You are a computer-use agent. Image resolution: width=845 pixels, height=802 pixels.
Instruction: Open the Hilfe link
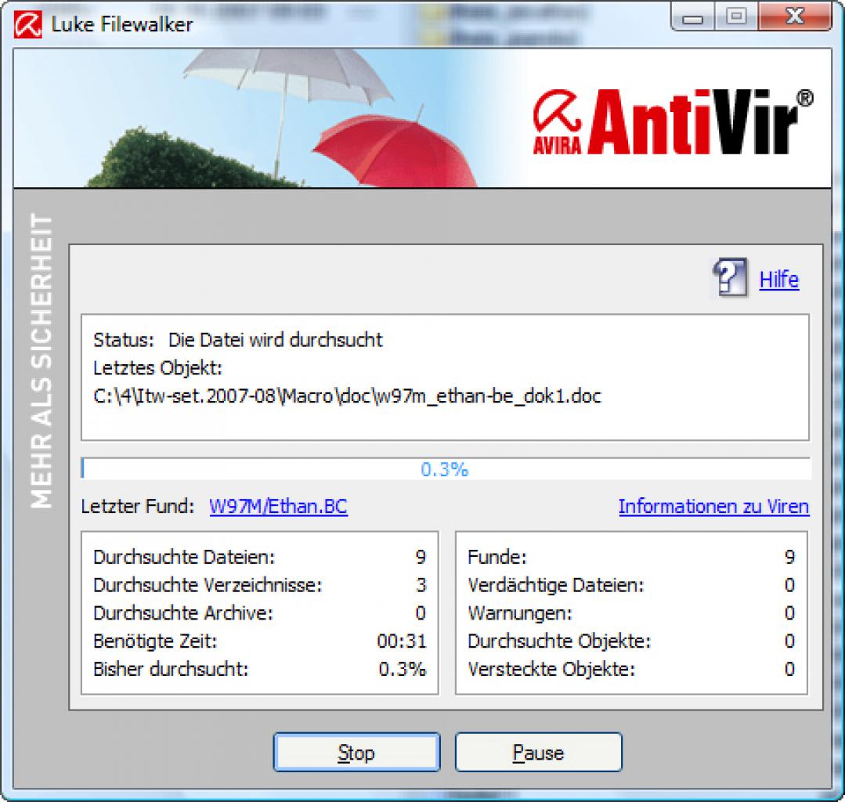778,280
